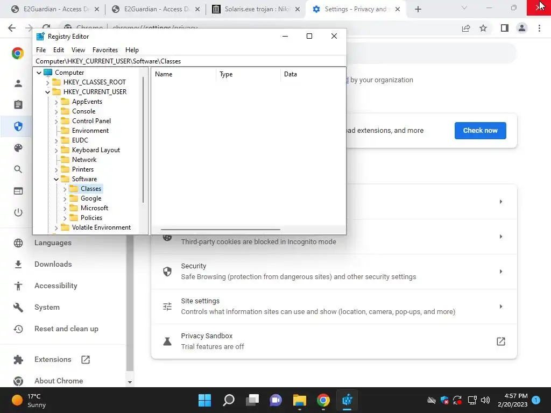
Task: Open the Site settings row
Action: pyautogui.click(x=334, y=306)
